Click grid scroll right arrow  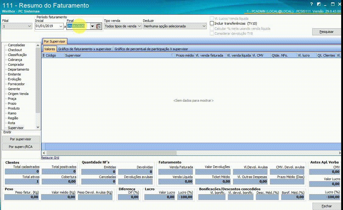pos(340,153)
